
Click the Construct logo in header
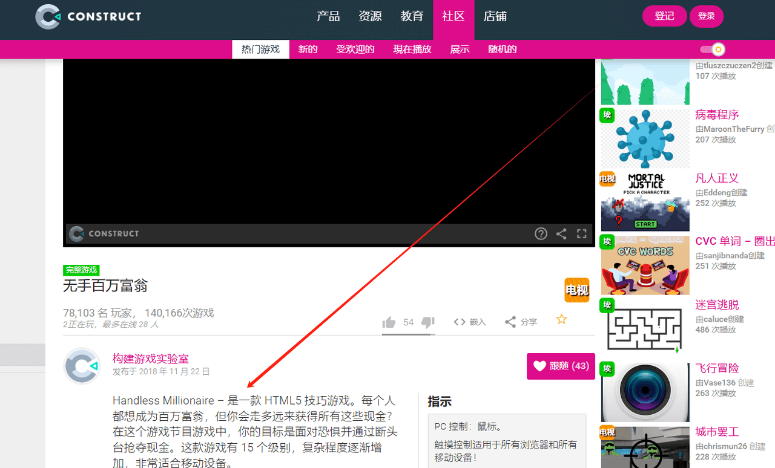[x=88, y=16]
